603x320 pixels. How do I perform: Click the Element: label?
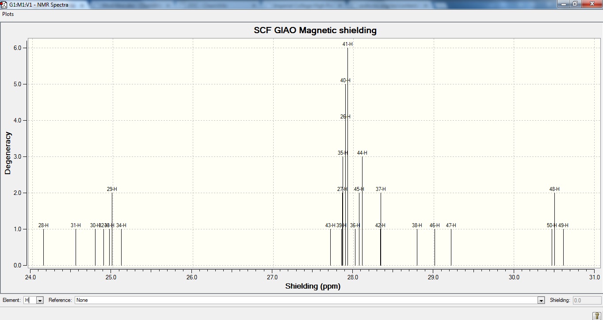coord(11,300)
